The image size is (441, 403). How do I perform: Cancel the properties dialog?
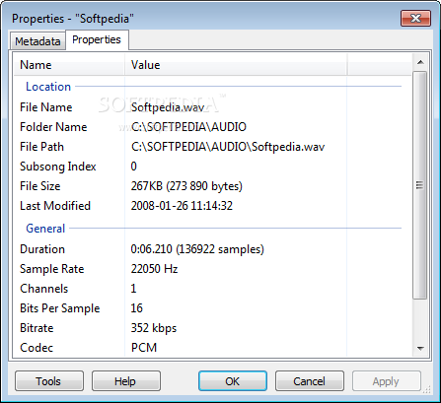pos(310,381)
